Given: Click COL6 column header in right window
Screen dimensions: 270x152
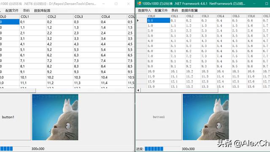Looking at the screenshot, I should [255, 16].
